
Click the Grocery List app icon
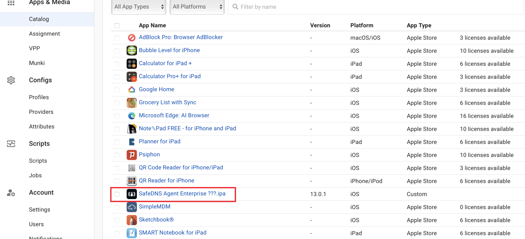click(x=132, y=103)
